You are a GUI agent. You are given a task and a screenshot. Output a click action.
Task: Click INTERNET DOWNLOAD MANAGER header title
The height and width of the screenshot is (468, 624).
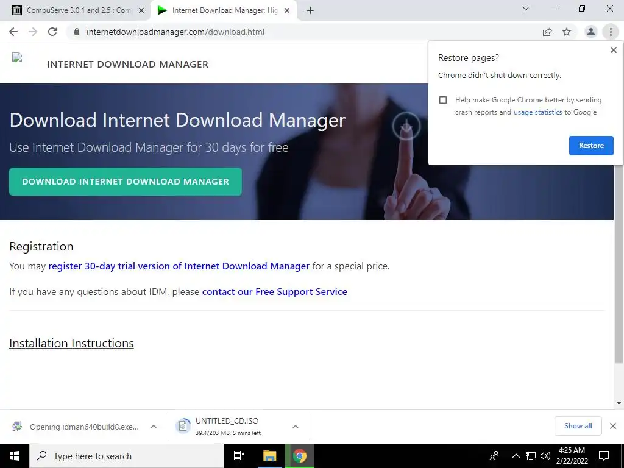point(127,65)
